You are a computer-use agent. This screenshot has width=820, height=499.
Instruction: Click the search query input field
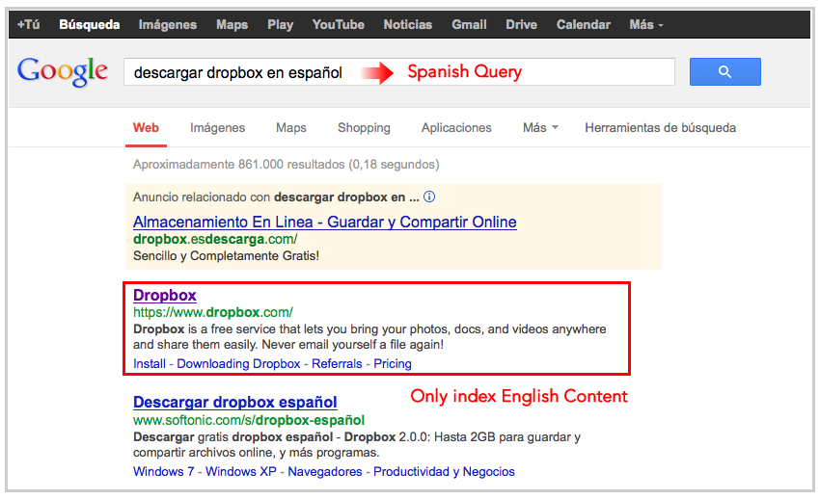pyautogui.click(x=399, y=71)
